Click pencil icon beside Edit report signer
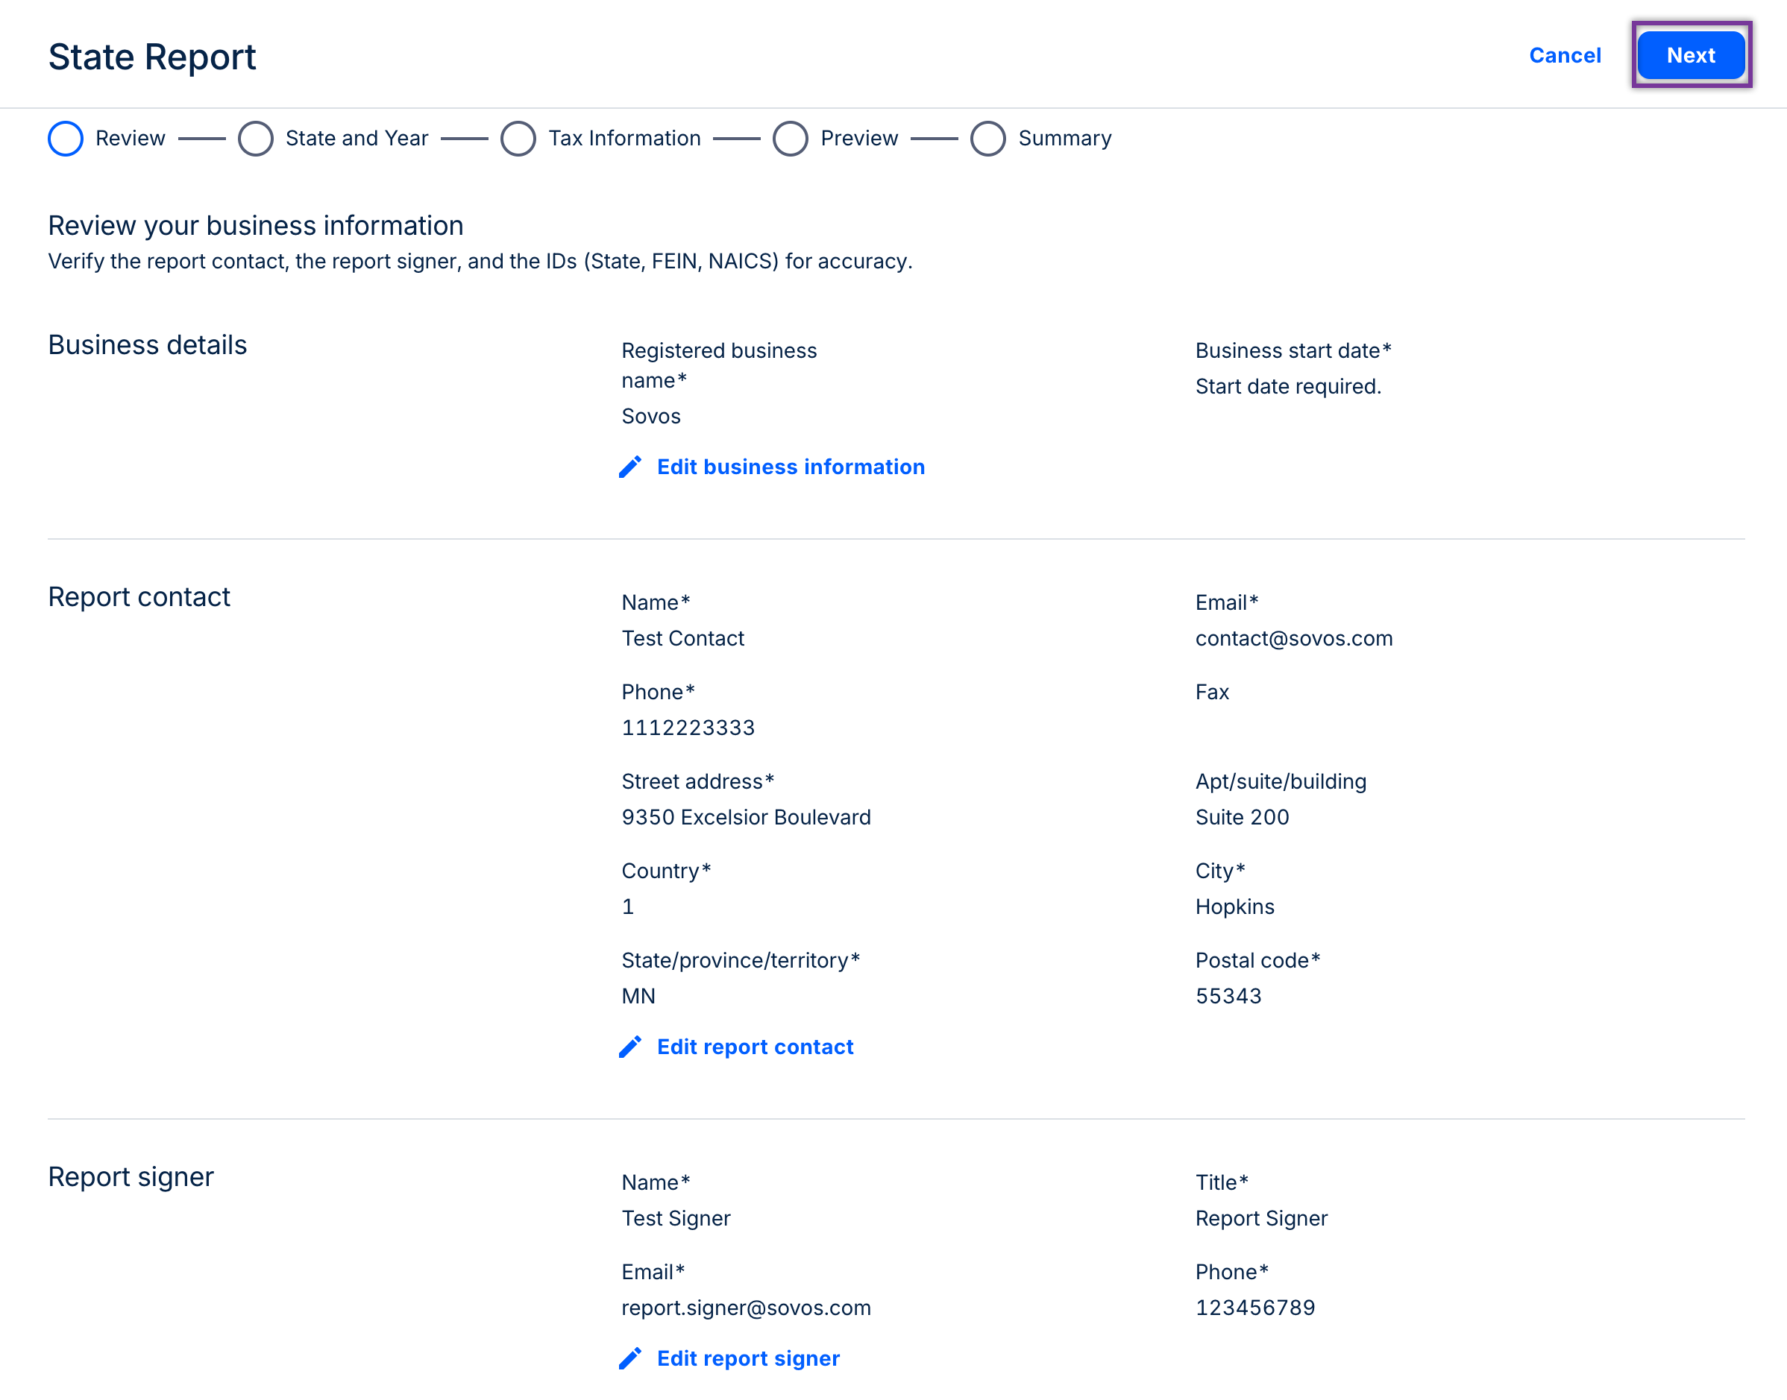 [629, 1358]
